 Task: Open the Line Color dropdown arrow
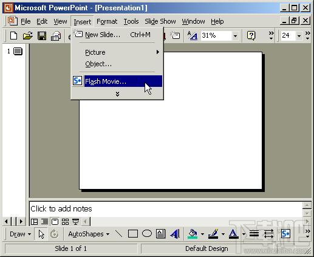tap(223, 234)
